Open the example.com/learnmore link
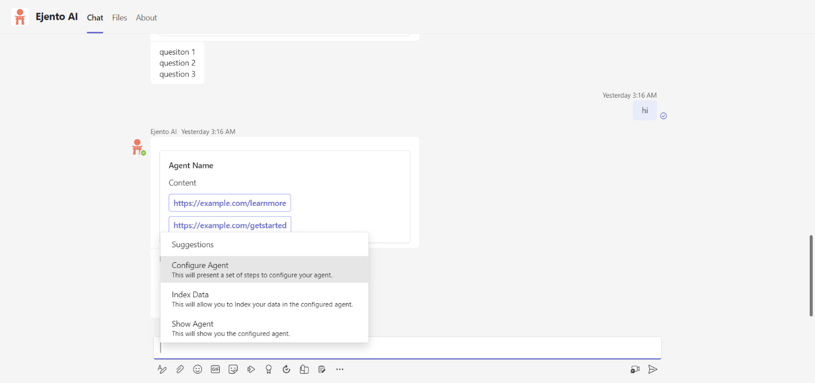Screen dimensions: 815x383 tap(230, 203)
